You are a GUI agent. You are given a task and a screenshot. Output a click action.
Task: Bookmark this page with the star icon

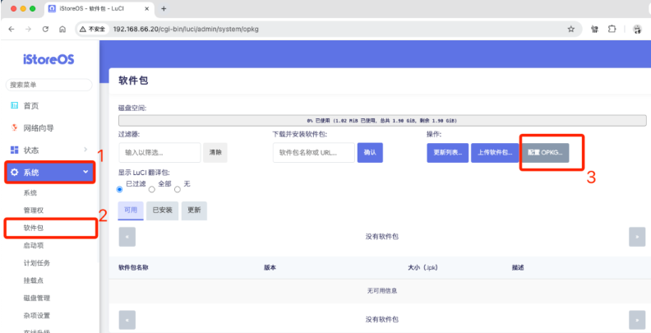(x=570, y=28)
